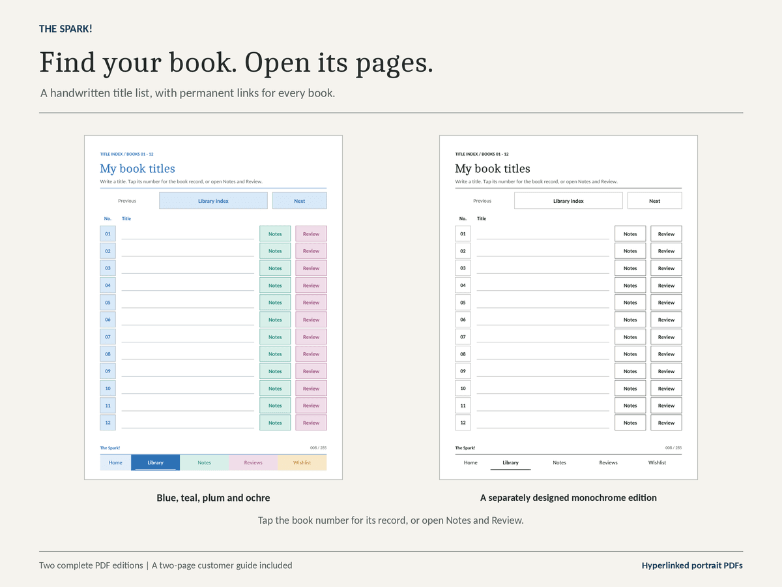Open Review for book 08, color edition
Image resolution: width=782 pixels, height=587 pixels.
(x=311, y=354)
